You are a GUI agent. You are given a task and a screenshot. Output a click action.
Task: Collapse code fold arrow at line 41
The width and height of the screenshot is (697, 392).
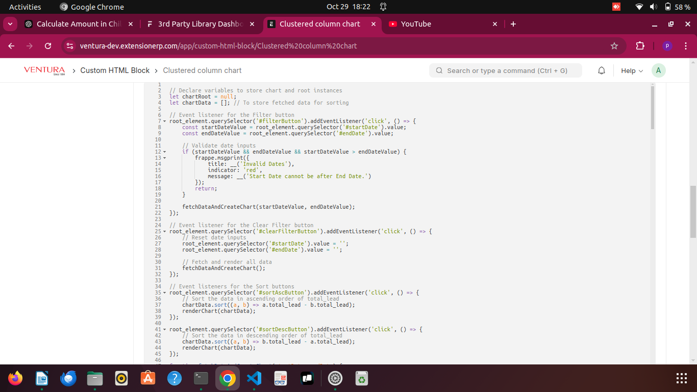point(164,329)
